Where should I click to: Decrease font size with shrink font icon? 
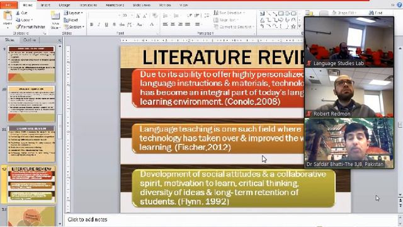coord(145,16)
